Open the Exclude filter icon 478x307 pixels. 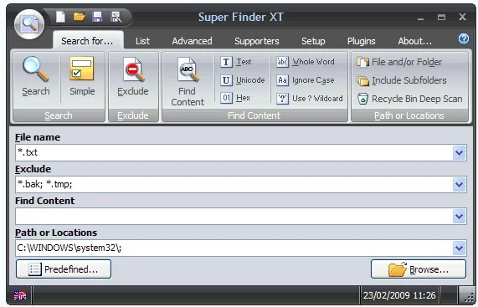134,69
